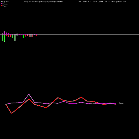Click the tallest green volume bar
The height and width of the screenshot is (139, 139).
click(x=4, y=38)
